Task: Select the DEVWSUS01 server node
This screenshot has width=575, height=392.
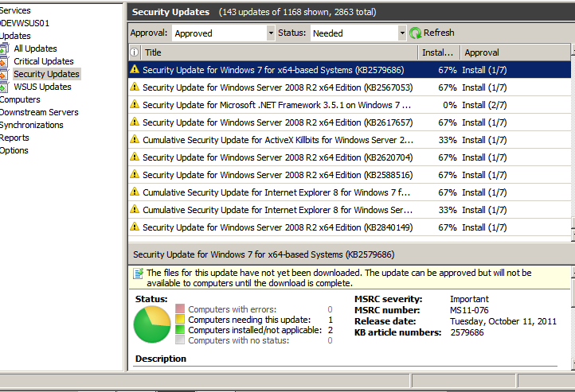Action: click(25, 23)
